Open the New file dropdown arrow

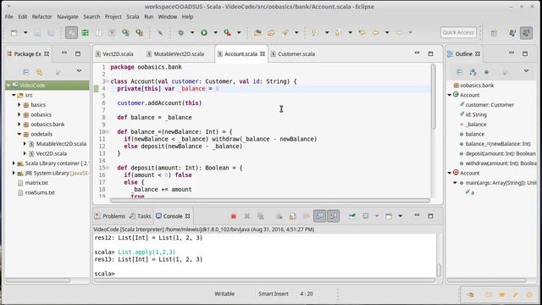pos(25,32)
